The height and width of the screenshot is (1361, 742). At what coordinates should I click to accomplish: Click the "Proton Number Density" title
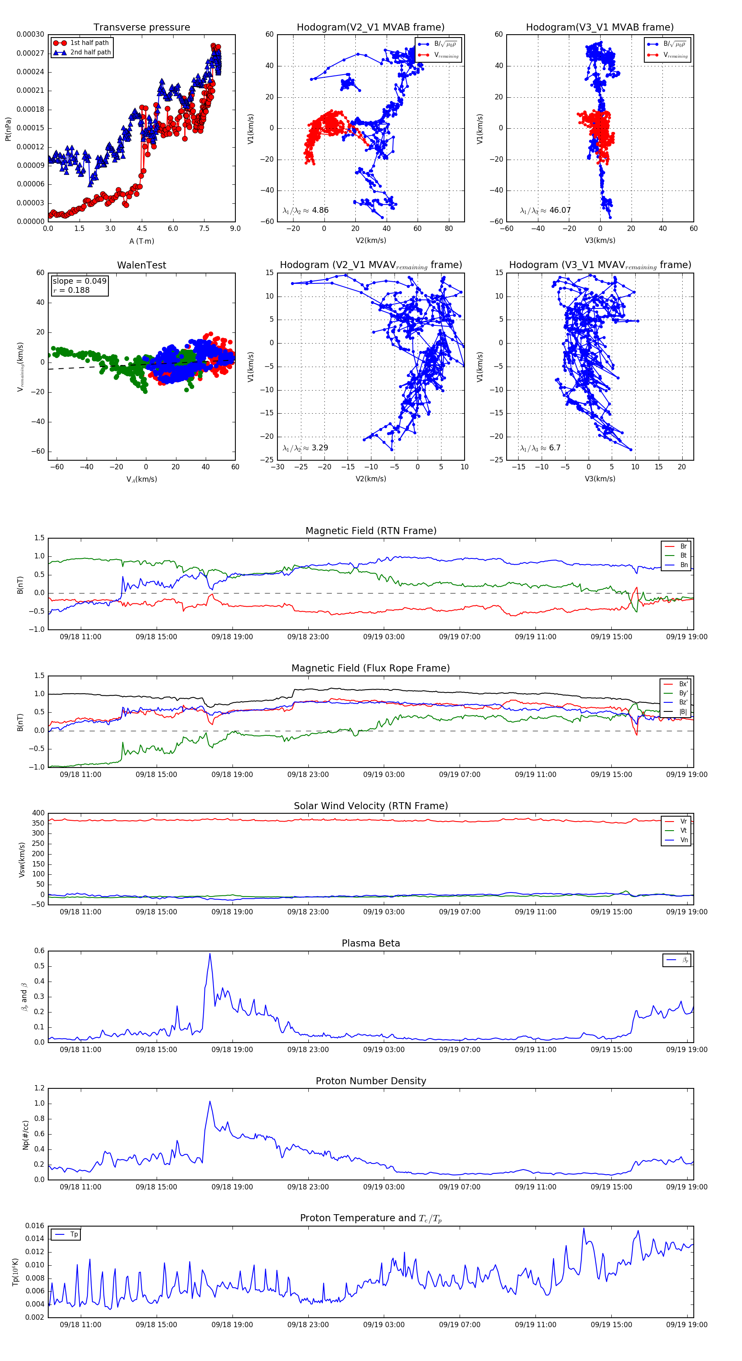(x=371, y=1081)
